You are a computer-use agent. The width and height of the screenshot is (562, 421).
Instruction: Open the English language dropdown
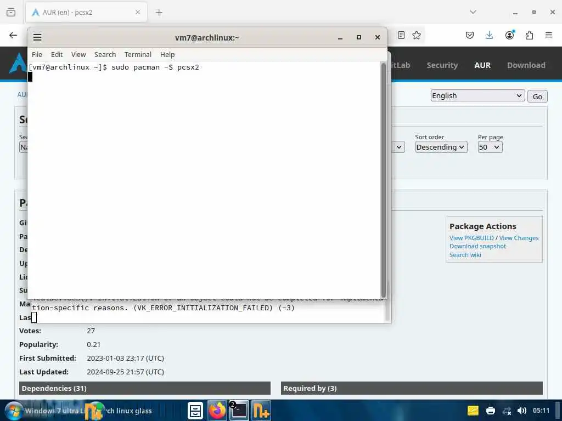pyautogui.click(x=477, y=95)
